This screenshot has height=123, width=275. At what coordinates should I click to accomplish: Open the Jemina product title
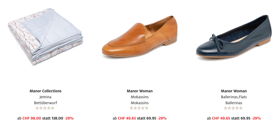(x=45, y=97)
